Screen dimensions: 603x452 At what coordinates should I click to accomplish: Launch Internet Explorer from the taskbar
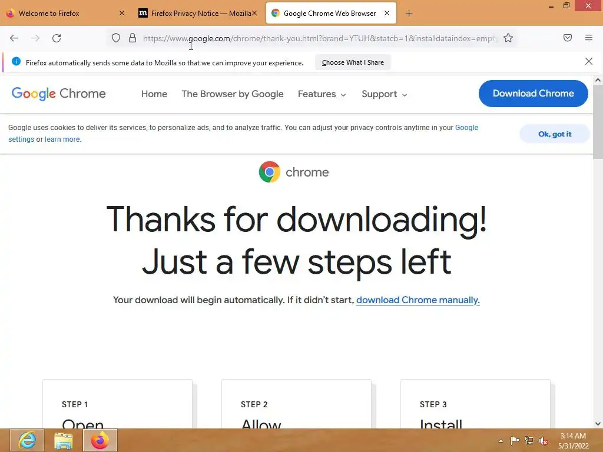click(27, 440)
